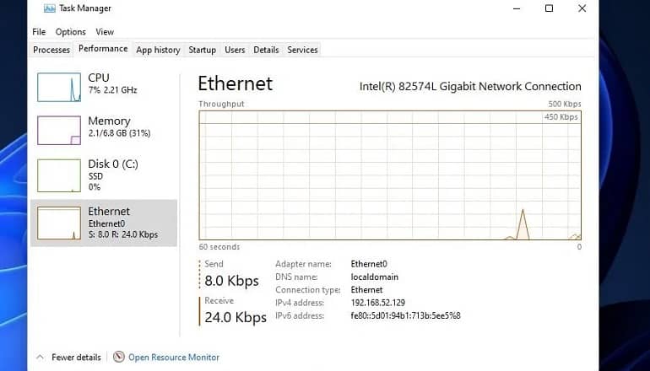Open the Options menu
650x371 pixels.
[x=70, y=32]
